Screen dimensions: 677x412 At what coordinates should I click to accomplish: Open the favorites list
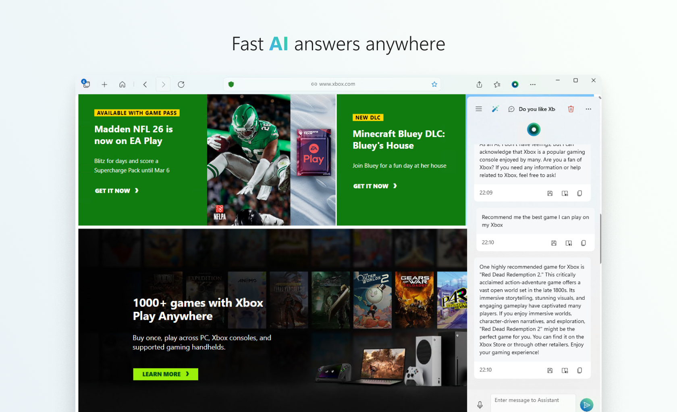[497, 84]
